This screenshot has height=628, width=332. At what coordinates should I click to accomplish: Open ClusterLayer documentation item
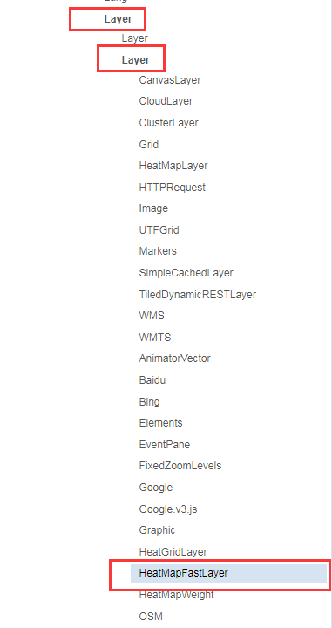pos(168,123)
